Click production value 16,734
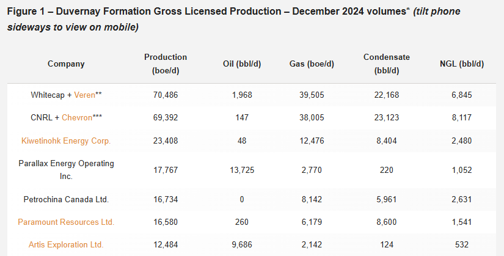 (x=166, y=199)
